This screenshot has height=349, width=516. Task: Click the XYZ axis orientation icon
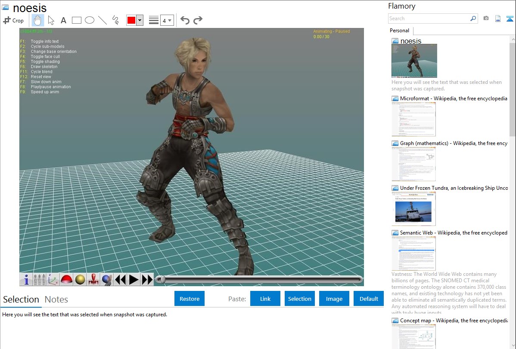click(53, 280)
